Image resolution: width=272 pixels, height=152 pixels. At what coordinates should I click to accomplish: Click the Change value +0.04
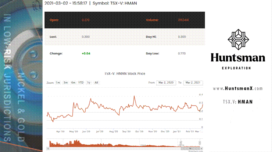click(86, 53)
